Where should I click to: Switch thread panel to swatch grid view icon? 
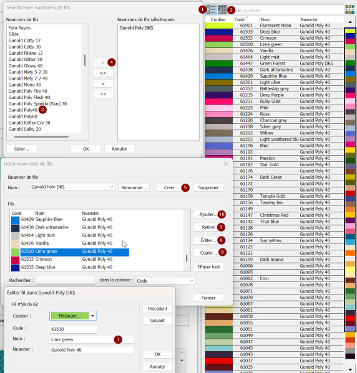click(x=222, y=9)
